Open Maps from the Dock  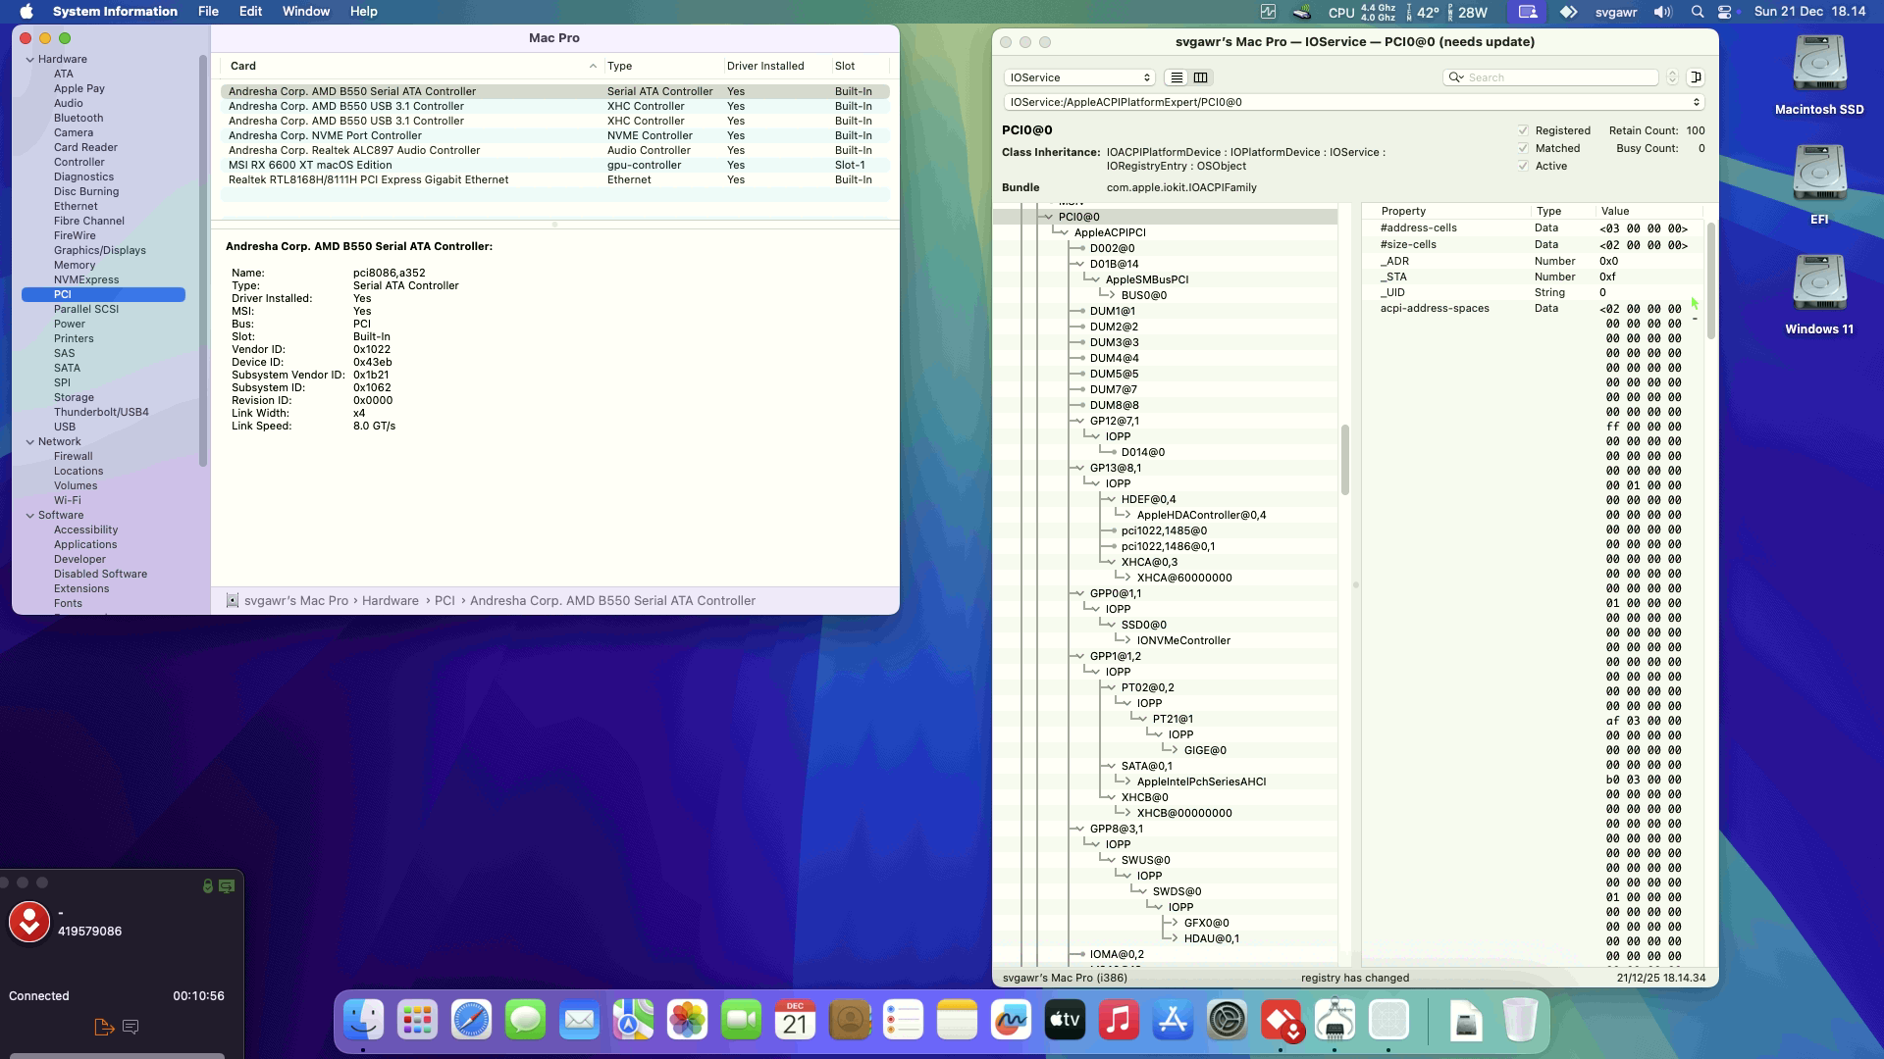(633, 1021)
